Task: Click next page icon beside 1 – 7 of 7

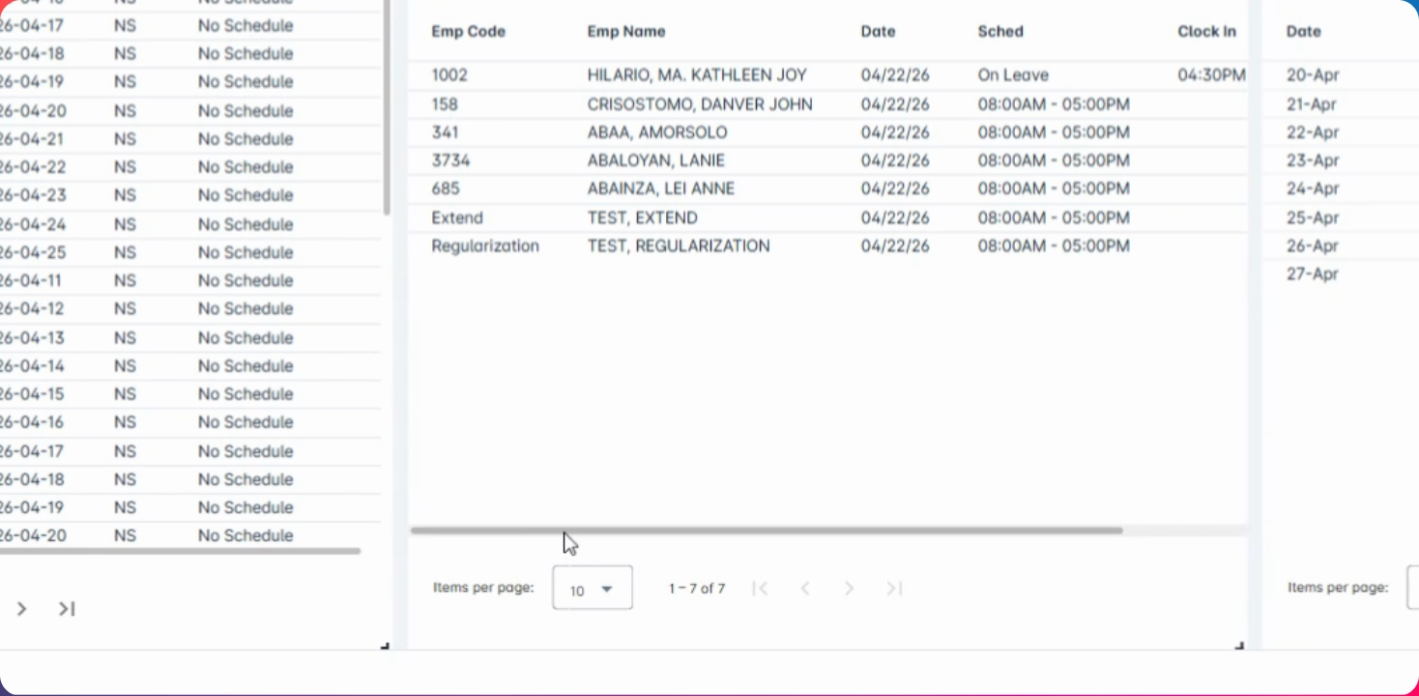Action: pos(849,588)
